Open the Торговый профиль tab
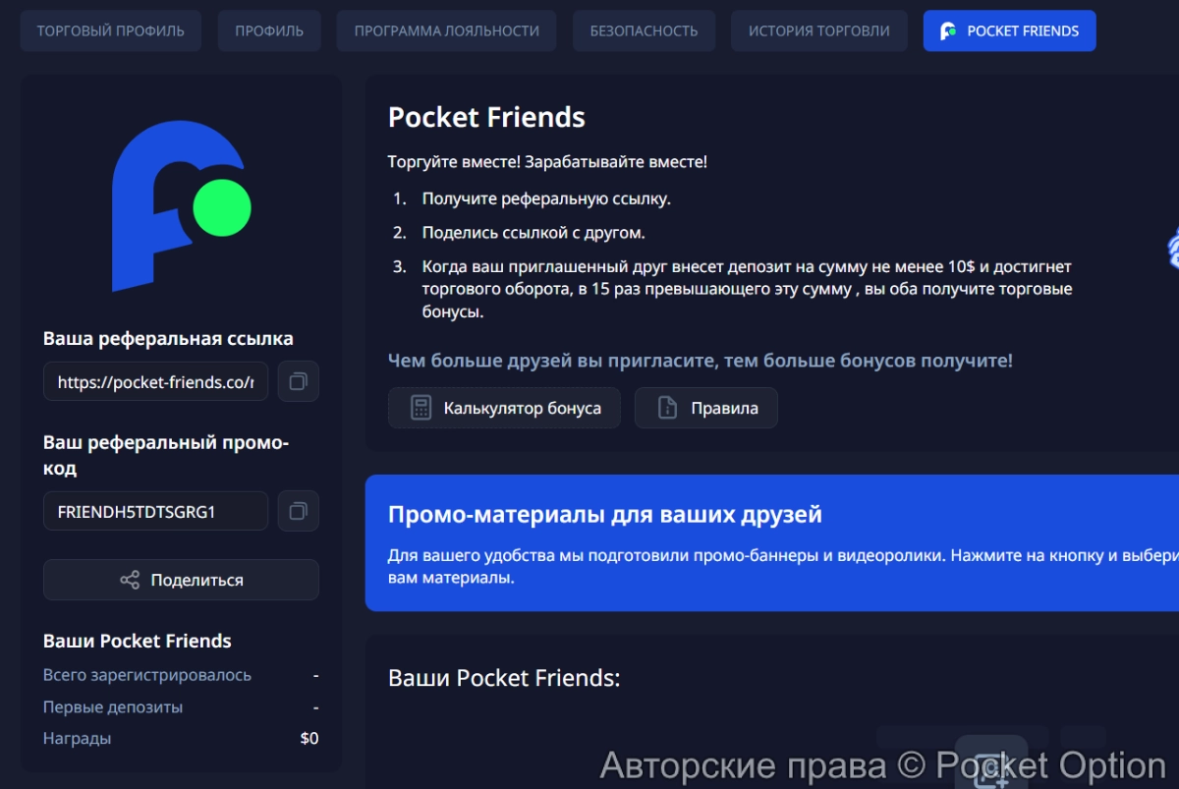 point(111,30)
